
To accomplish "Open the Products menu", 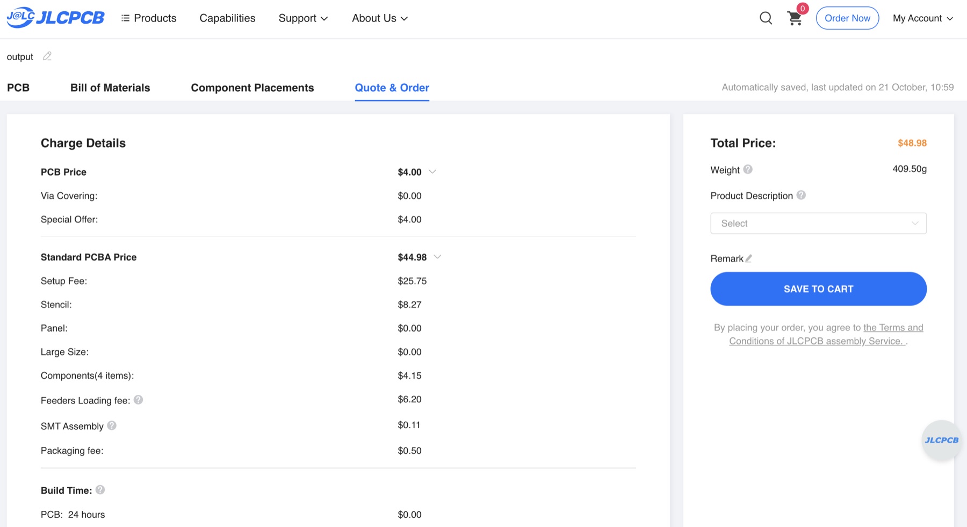I will click(x=149, y=18).
